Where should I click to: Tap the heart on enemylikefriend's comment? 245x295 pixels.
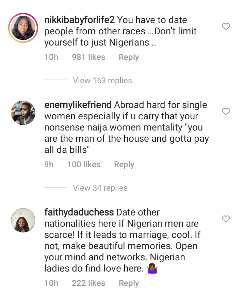[x=226, y=111]
